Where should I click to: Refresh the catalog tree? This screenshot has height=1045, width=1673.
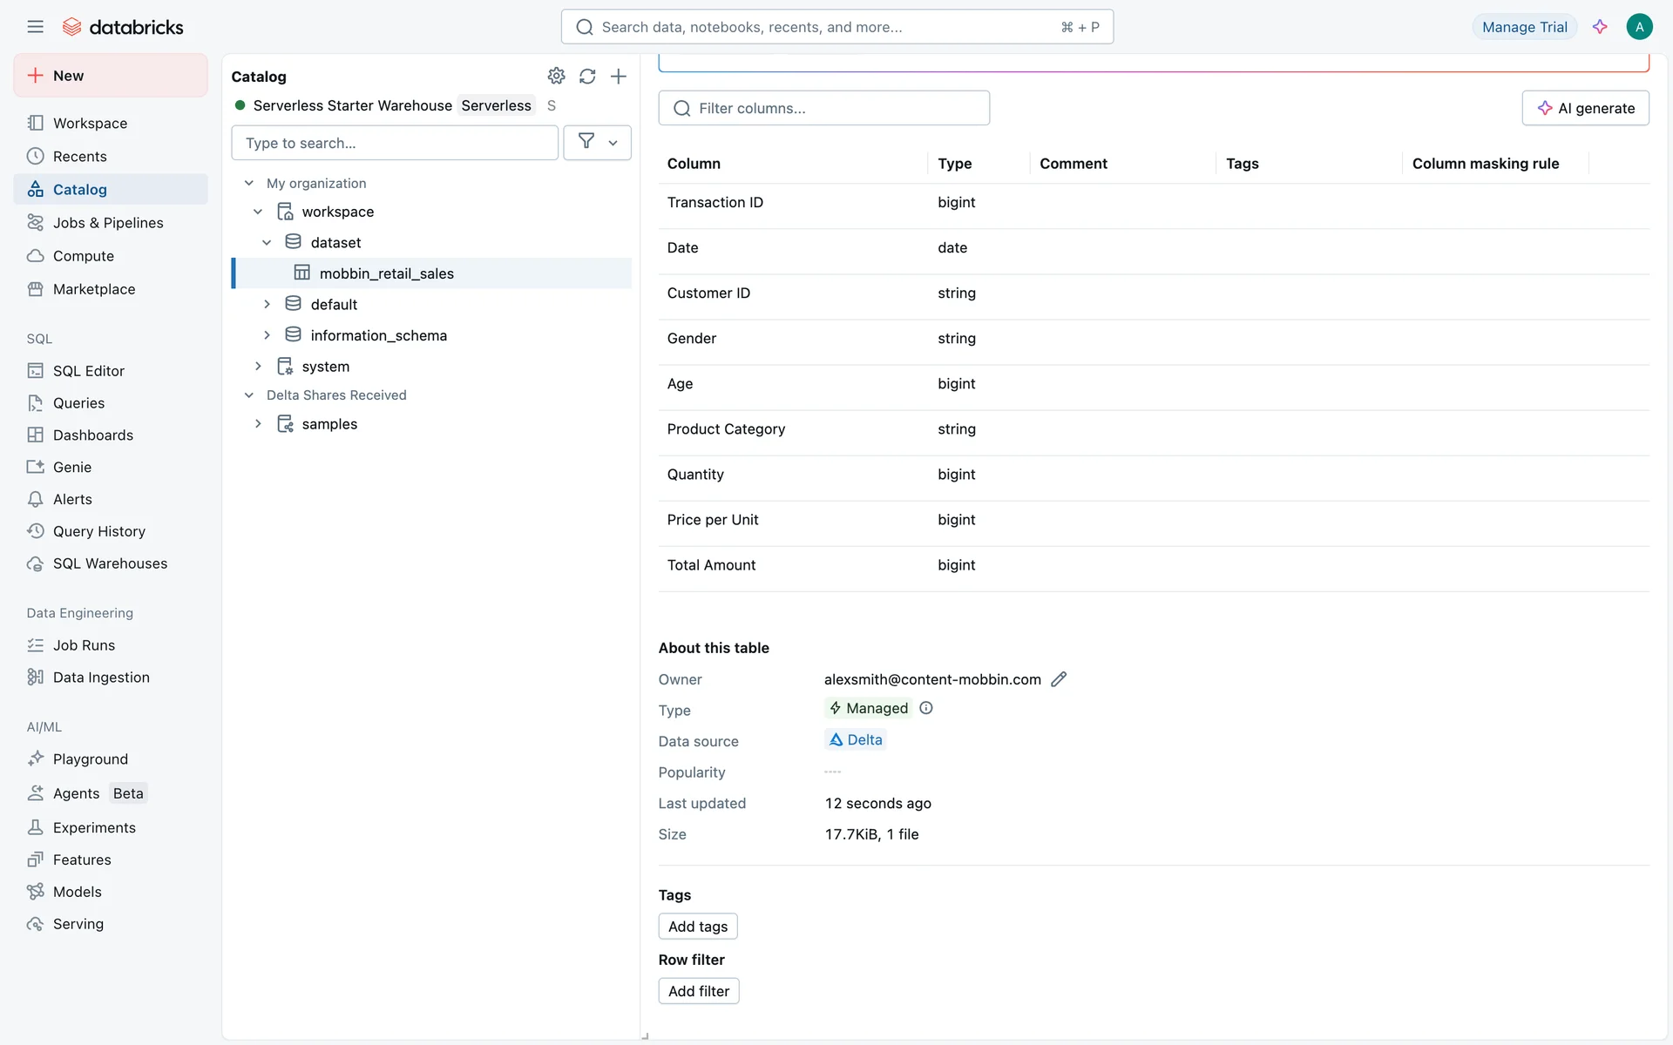[x=587, y=76]
